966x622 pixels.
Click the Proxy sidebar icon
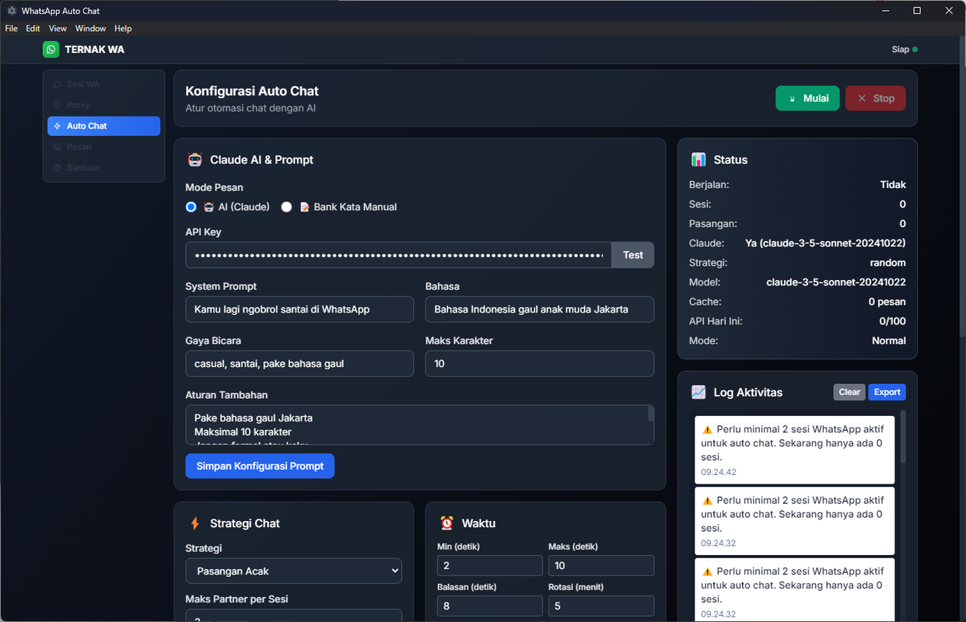58,105
